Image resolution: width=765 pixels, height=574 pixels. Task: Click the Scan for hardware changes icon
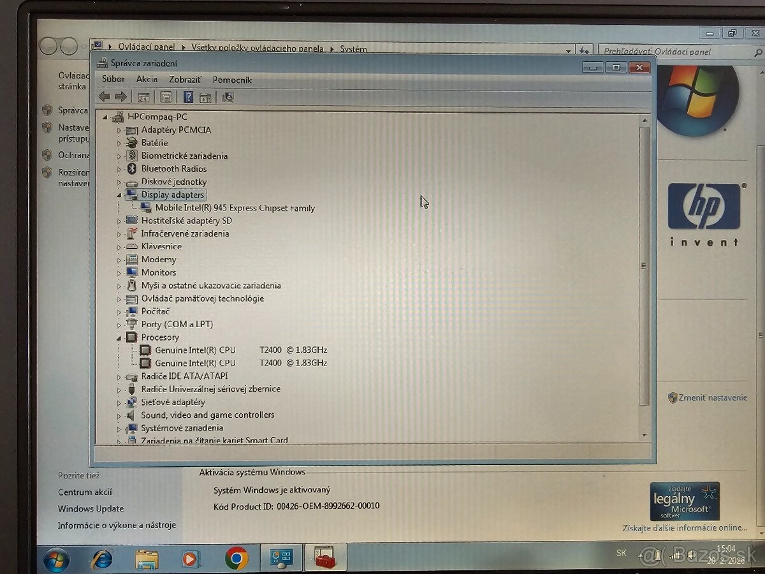[227, 96]
